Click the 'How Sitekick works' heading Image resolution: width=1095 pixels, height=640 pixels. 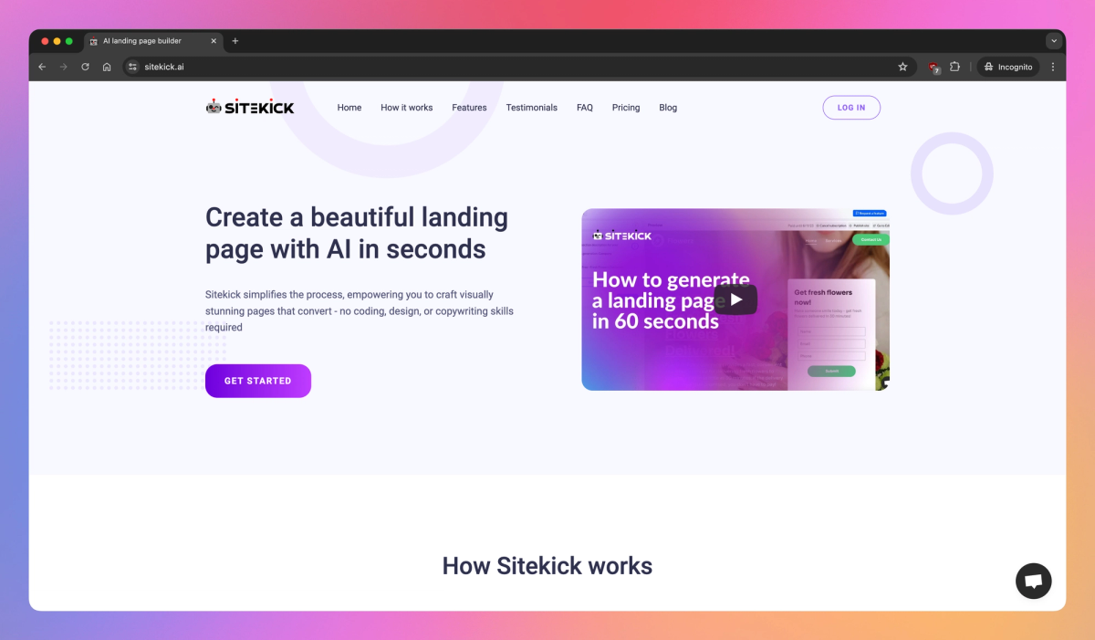pyautogui.click(x=547, y=566)
